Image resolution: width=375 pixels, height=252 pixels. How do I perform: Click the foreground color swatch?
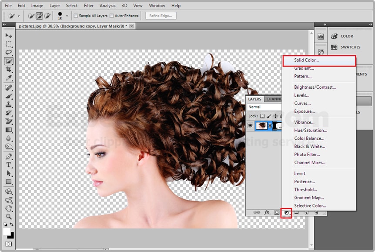pyautogui.click(x=7, y=231)
